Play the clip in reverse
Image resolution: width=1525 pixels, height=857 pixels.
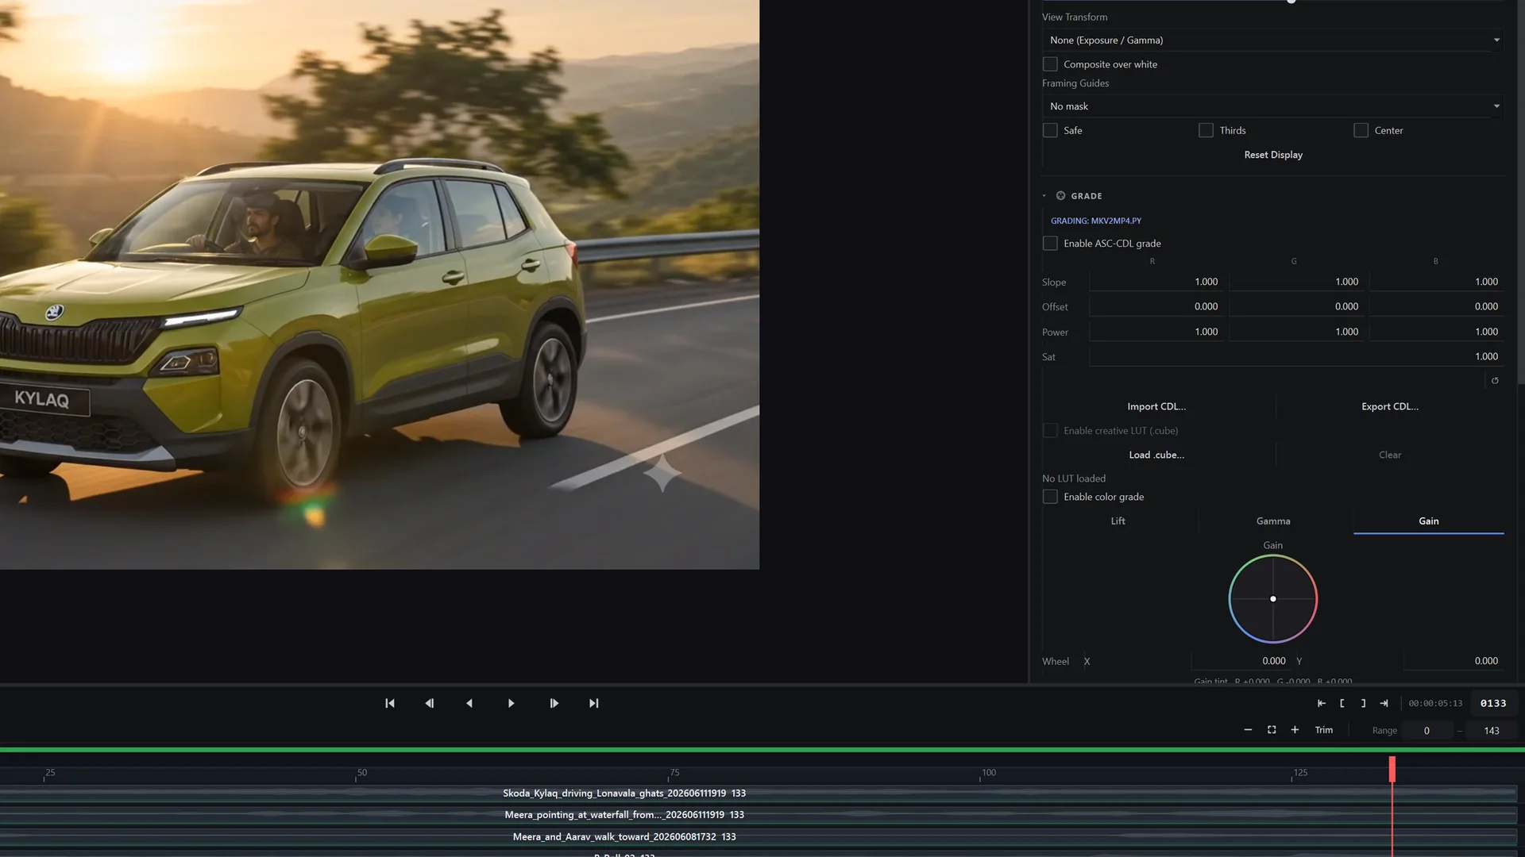click(x=469, y=703)
